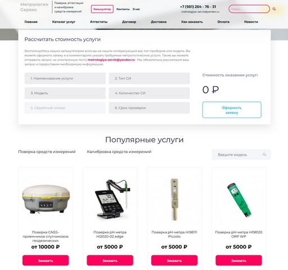Focus the Введите модель input field
288x270 pixels.
(x=238, y=155)
